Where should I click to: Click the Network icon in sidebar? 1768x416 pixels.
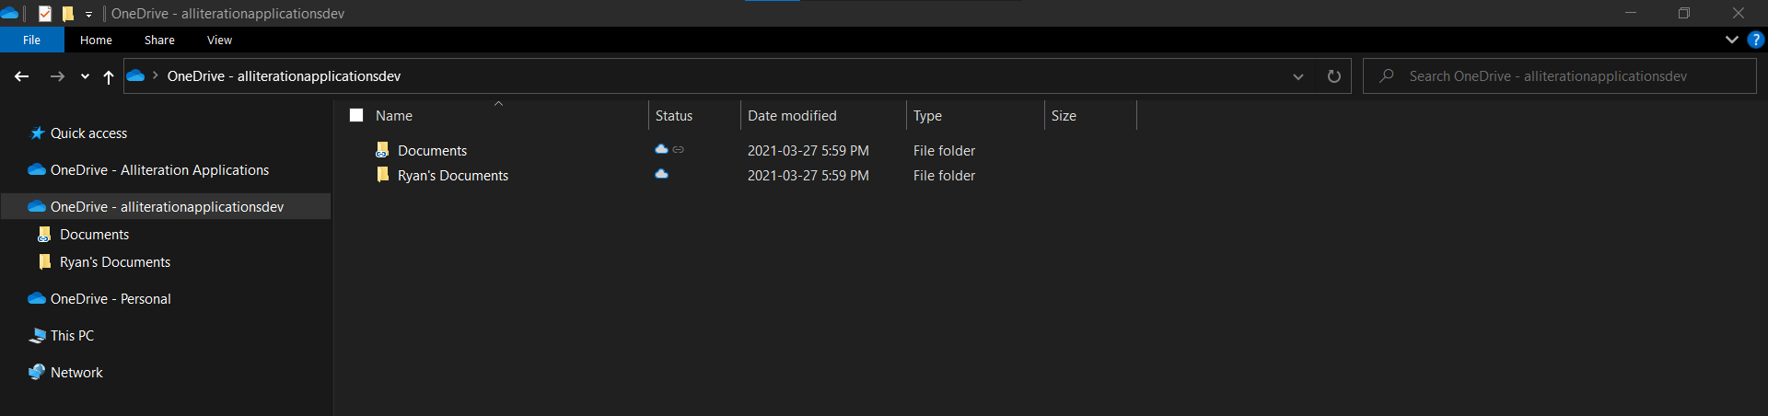click(37, 373)
